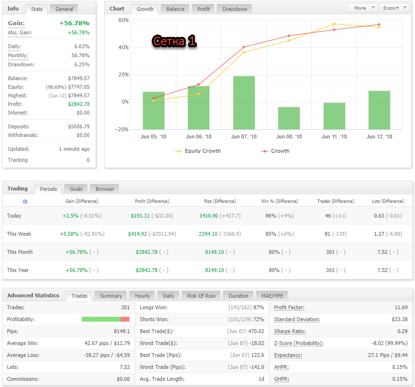This screenshot has height=387, width=415.
Task: Open the Daily tab in Advanced Statistics
Action: tap(169, 296)
